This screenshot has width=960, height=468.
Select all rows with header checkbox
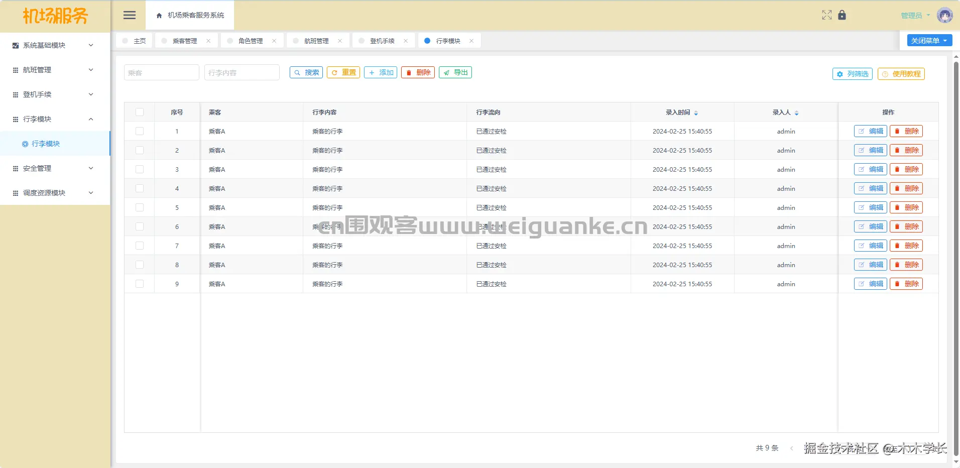(140, 112)
